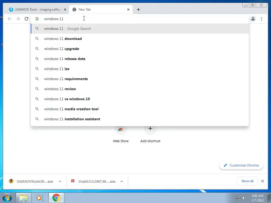Click Show all downloads button

tap(247, 181)
